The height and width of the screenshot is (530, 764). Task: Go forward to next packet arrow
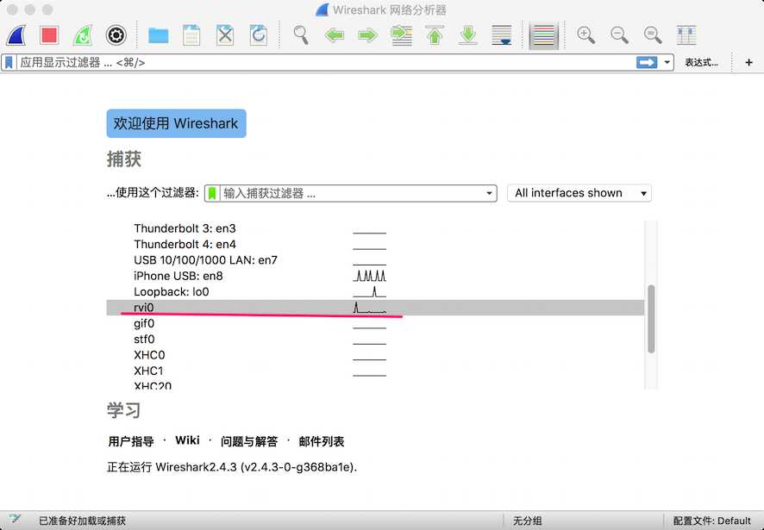(367, 35)
